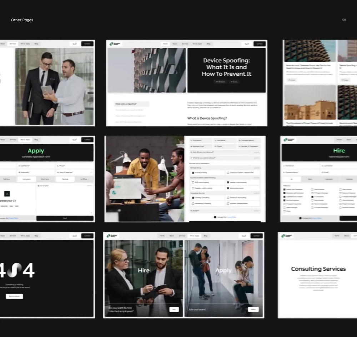Click the Cover letter text area
This screenshot has width=357, height=337.
tap(65, 199)
